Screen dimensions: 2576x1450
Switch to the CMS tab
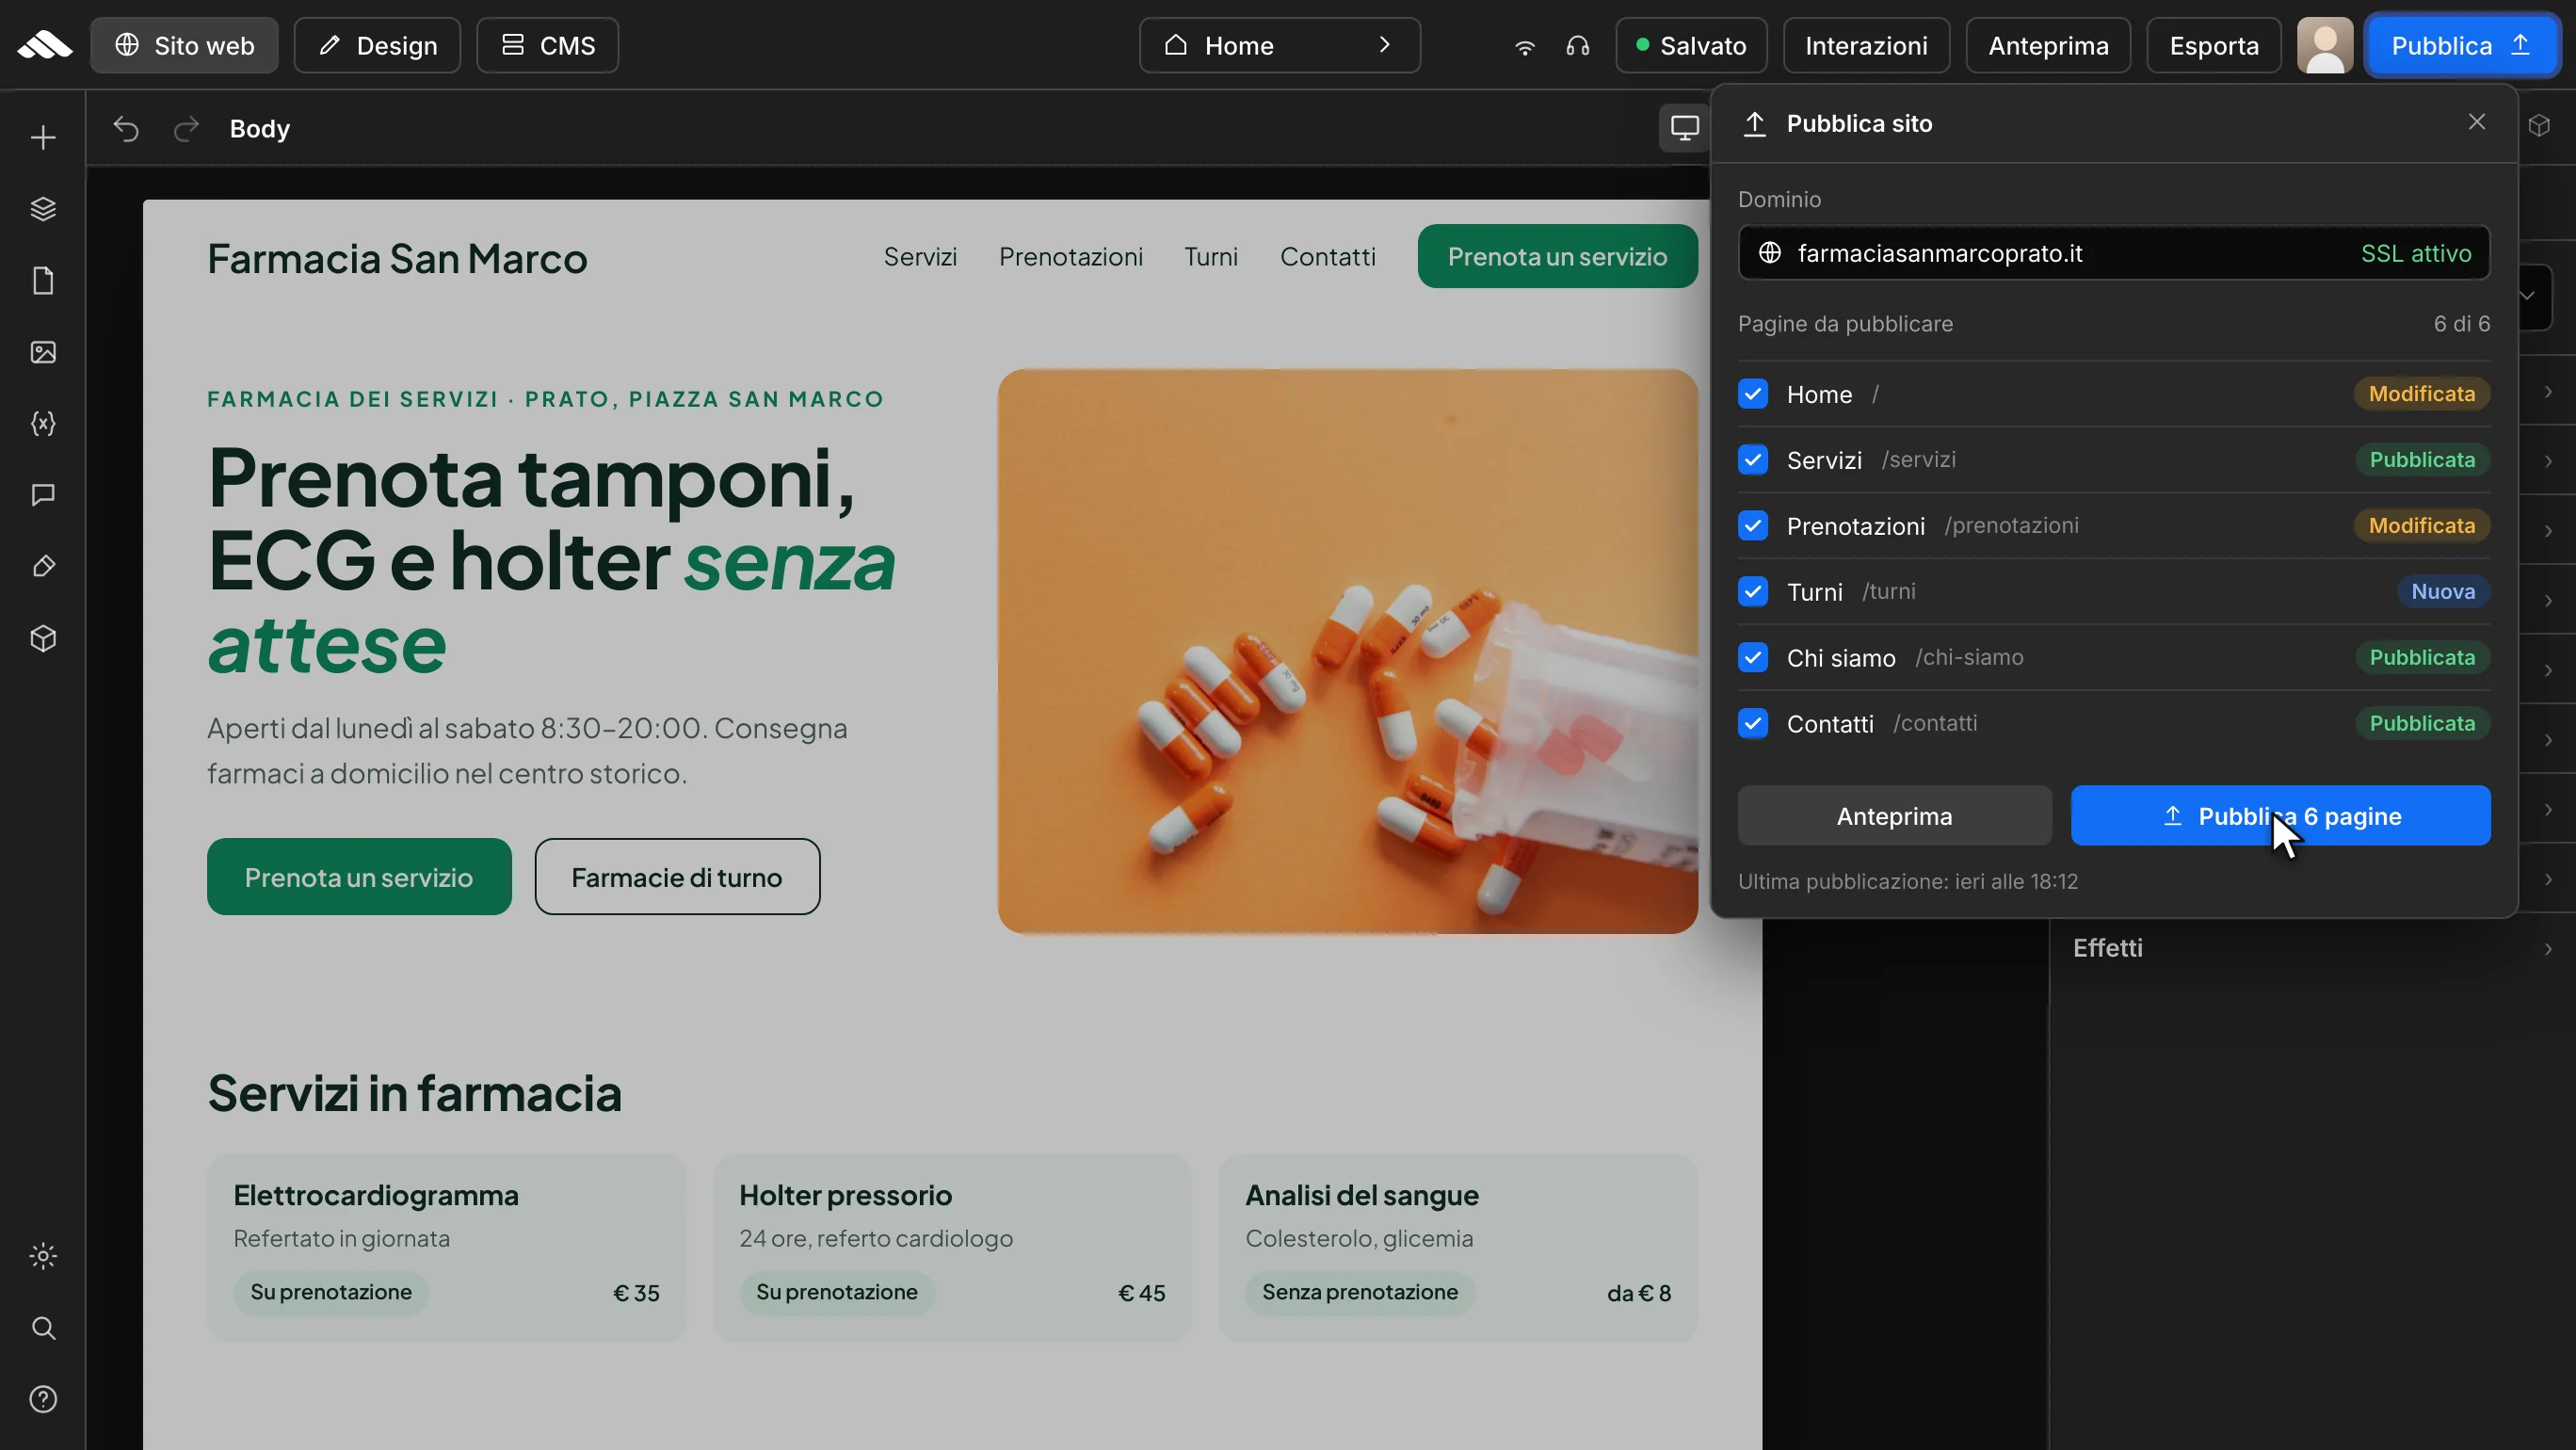point(547,45)
